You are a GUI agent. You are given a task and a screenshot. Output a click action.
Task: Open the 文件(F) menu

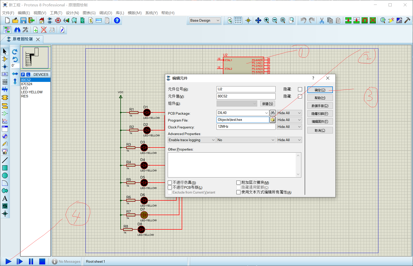coord(8,13)
